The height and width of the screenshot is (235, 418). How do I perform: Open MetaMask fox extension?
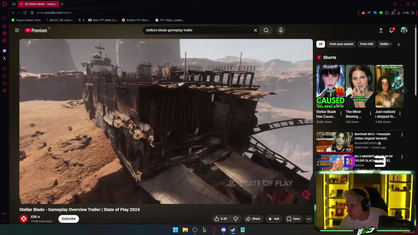[363, 13]
